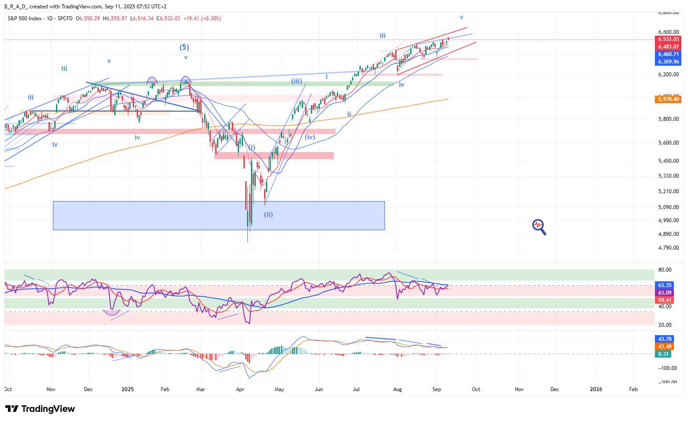Click the 4,790.00 price axis level
Viewport: 688px width, 422px height.
point(668,248)
